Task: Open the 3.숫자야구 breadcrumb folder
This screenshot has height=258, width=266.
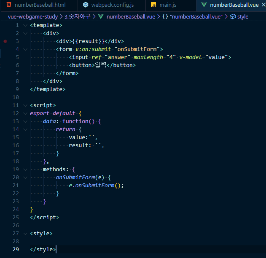Action: point(78,16)
